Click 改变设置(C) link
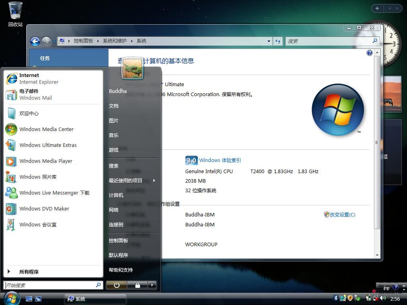 (x=342, y=214)
